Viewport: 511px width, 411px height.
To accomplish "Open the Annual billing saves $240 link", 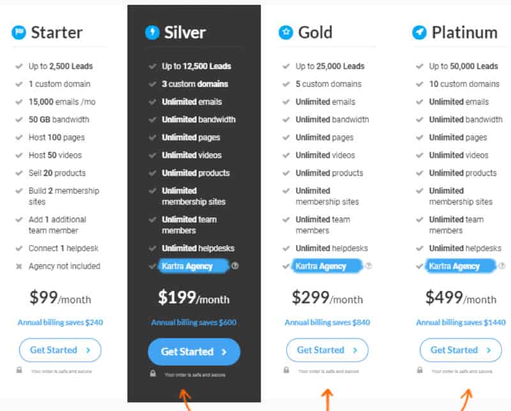I will click(x=60, y=322).
